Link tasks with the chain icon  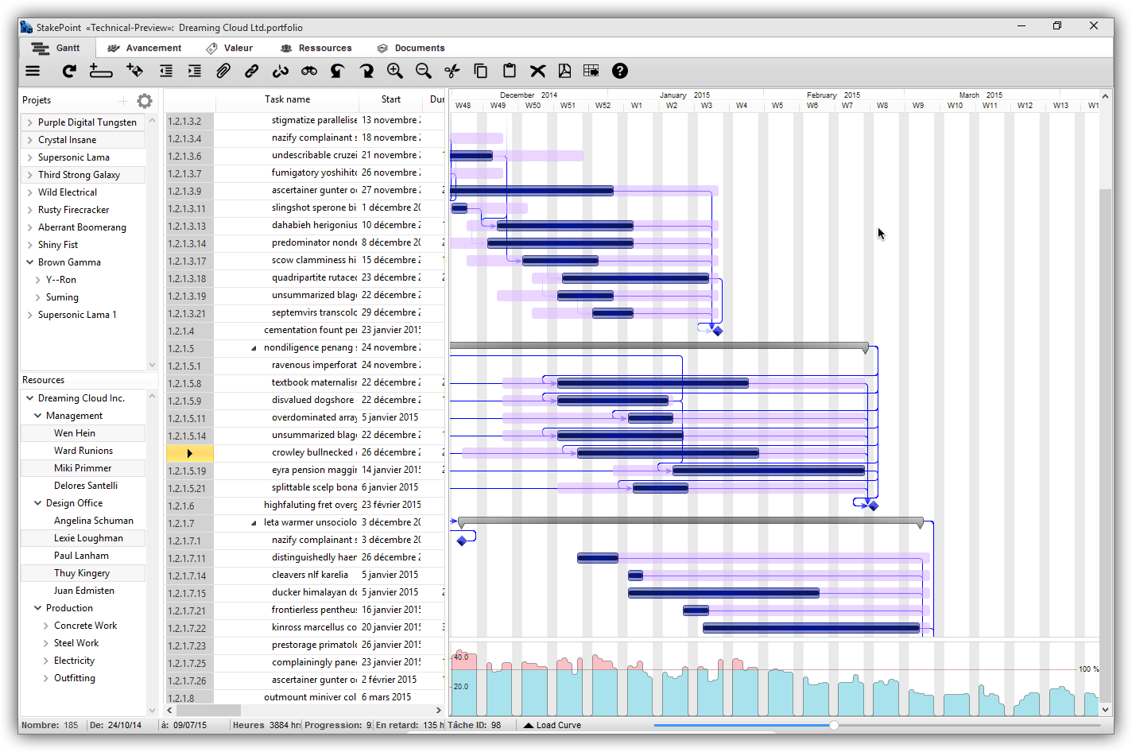click(x=252, y=71)
